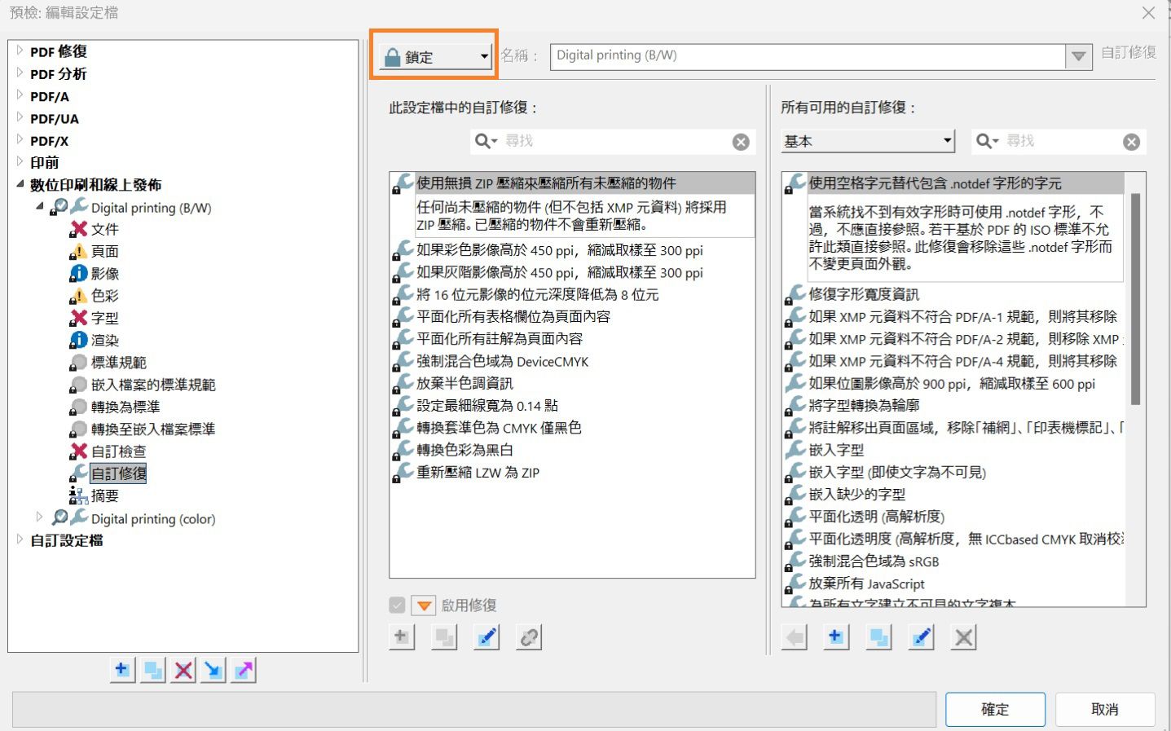Open the profile name dropdown arrow
The height and width of the screenshot is (731, 1171).
point(1079,56)
